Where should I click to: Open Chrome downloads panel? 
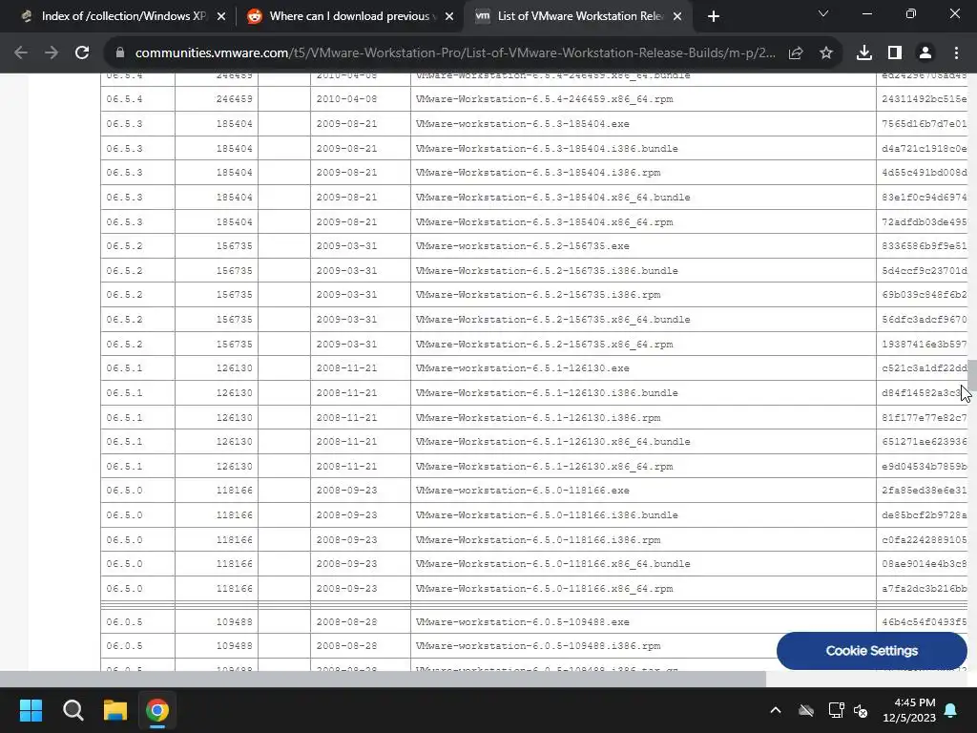pos(864,53)
